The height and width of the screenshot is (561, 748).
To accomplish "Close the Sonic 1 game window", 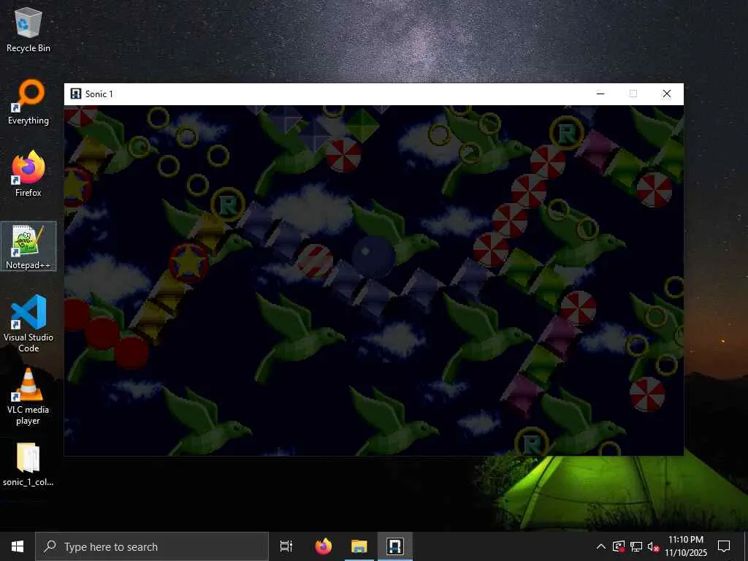I will coord(667,94).
